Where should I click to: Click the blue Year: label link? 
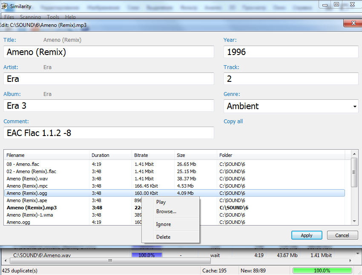pyautogui.click(x=230, y=40)
